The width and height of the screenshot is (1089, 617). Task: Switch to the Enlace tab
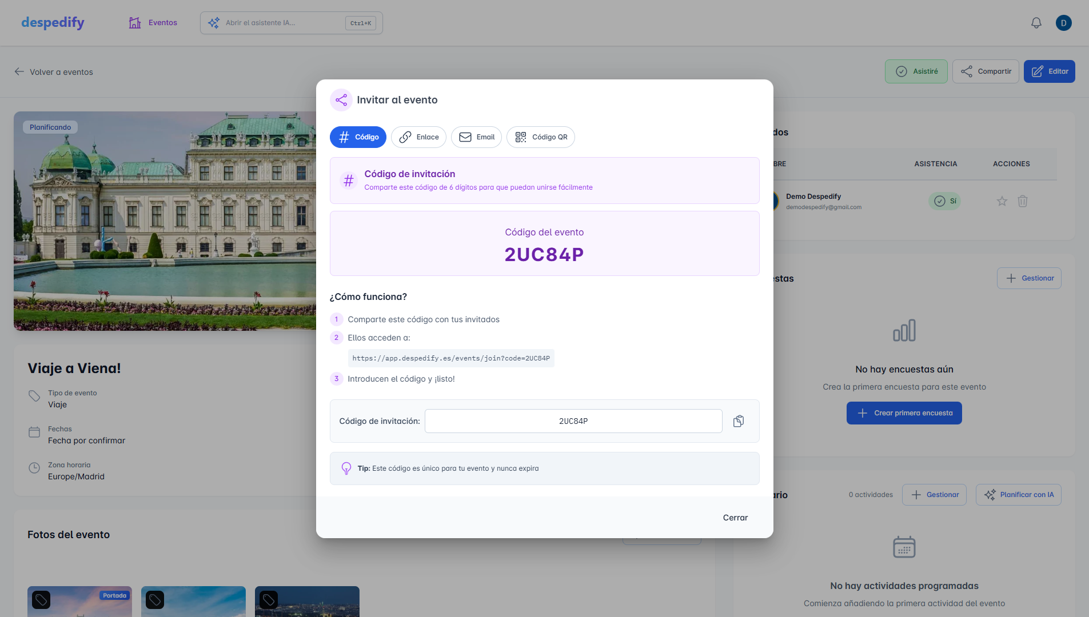click(x=418, y=137)
